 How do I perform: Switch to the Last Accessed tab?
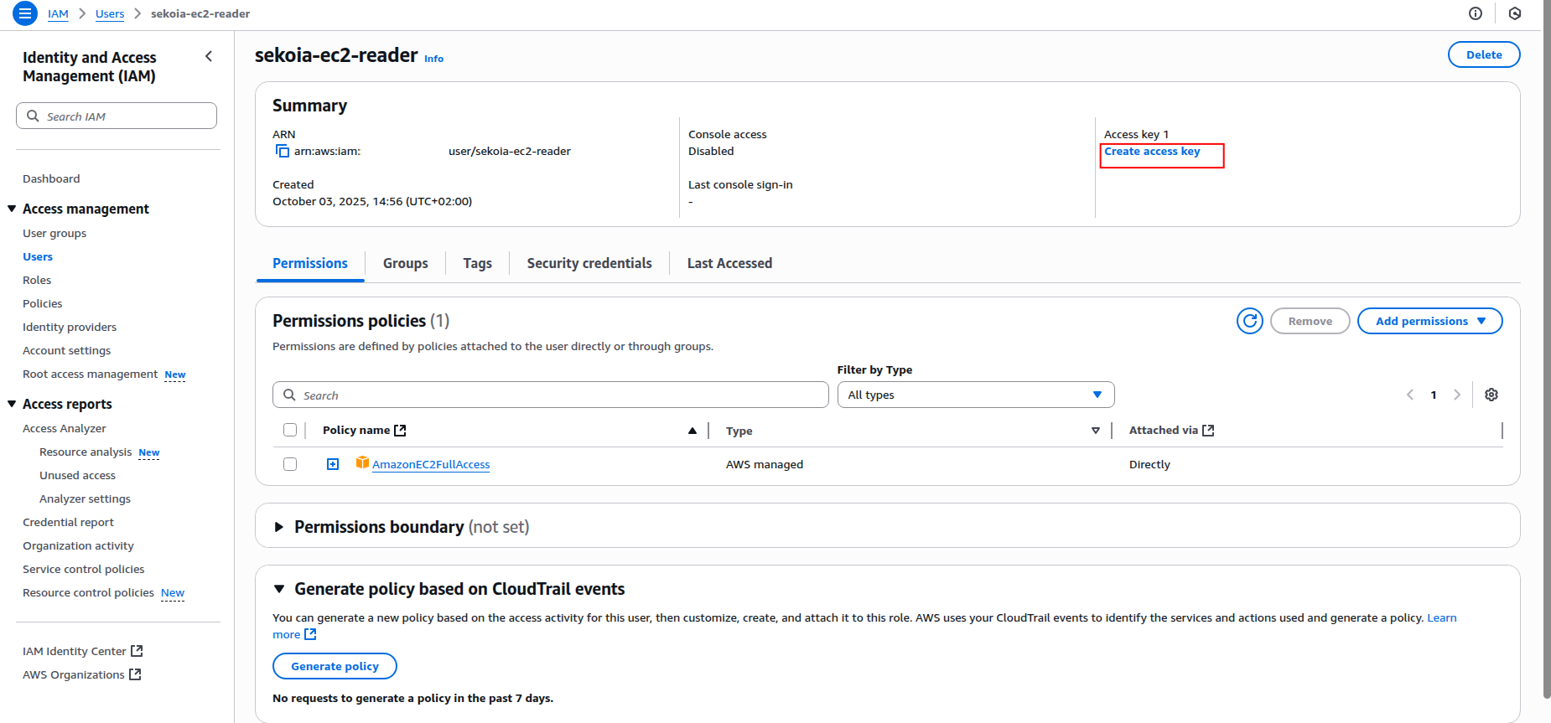pos(729,263)
